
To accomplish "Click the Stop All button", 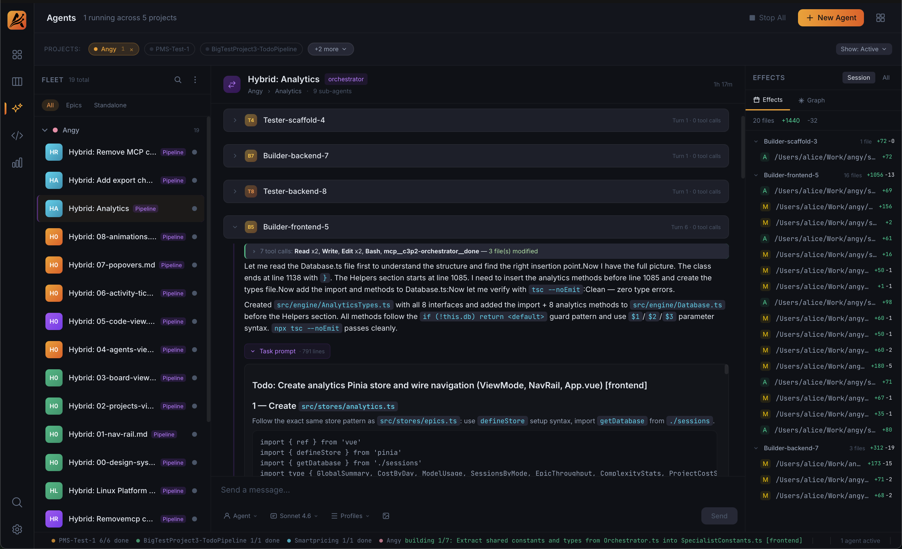I will click(767, 17).
